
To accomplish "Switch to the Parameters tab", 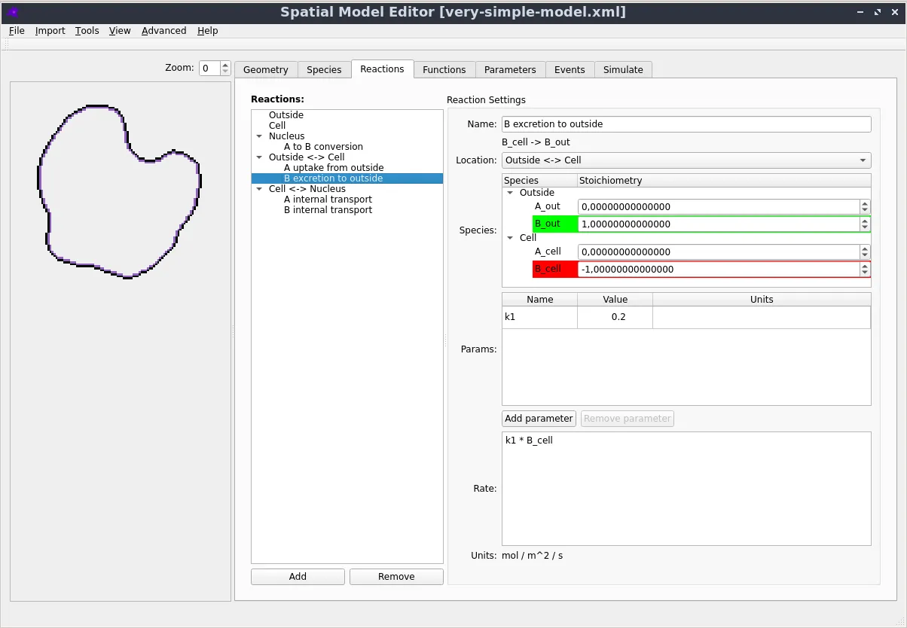I will coord(510,69).
